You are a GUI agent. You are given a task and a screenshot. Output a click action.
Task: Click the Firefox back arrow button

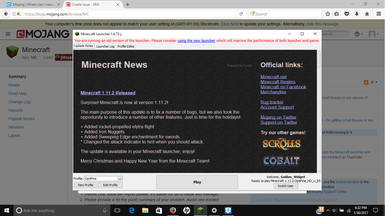[6, 14]
